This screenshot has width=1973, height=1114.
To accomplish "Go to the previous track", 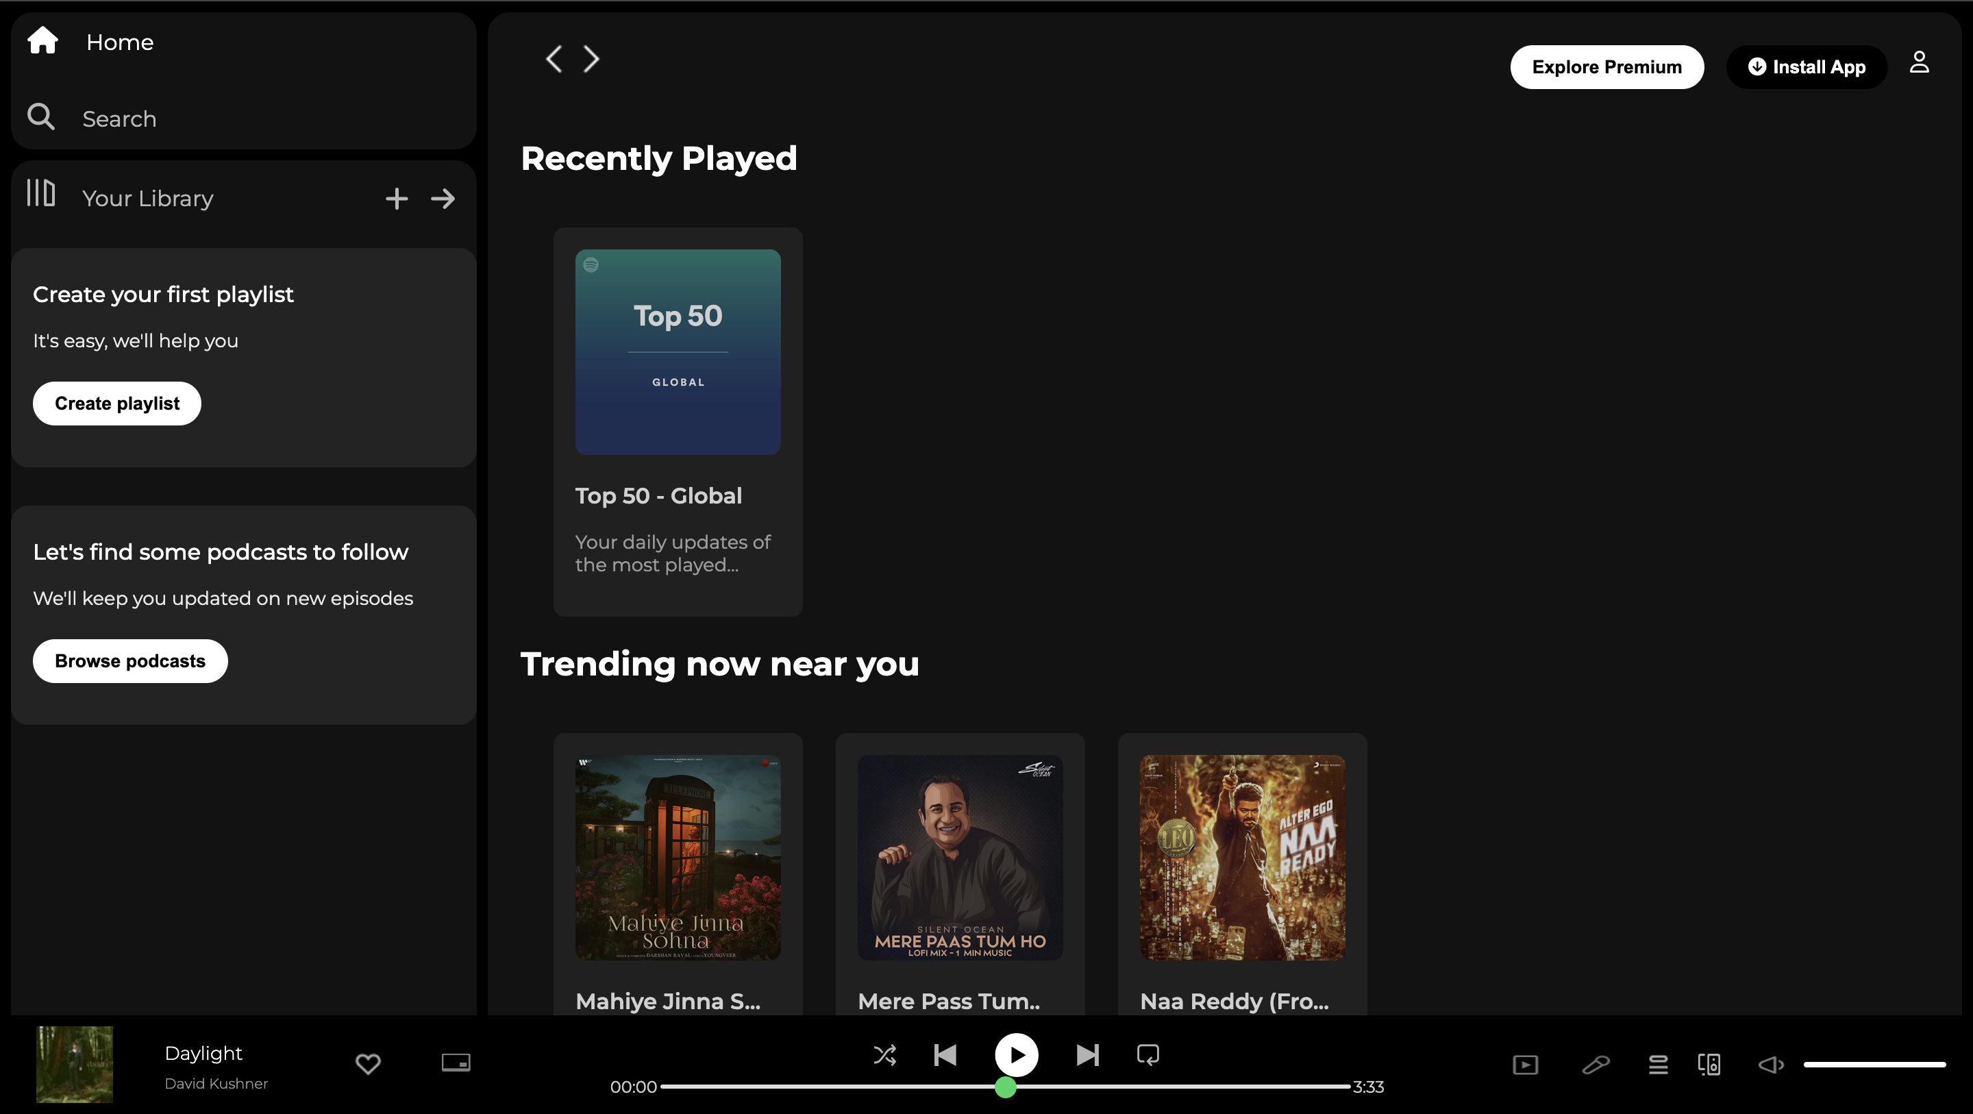I will 945,1055.
